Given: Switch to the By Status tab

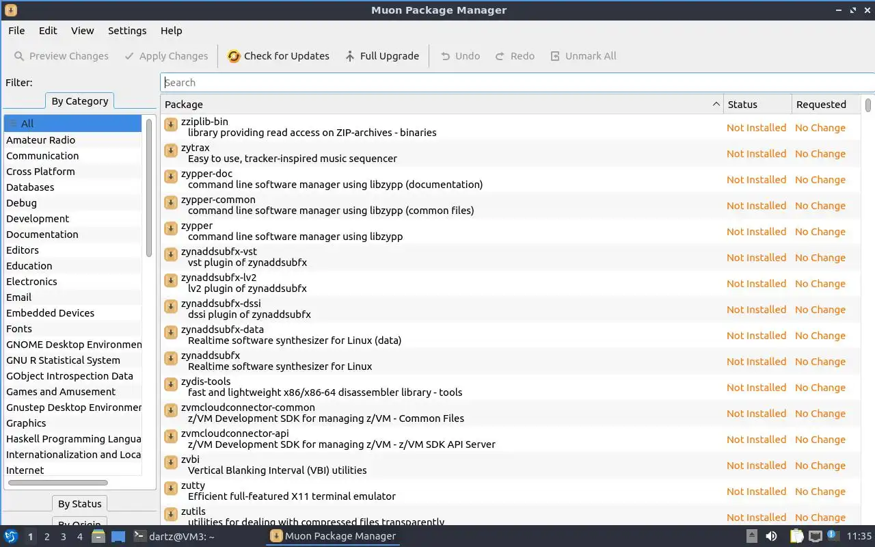Looking at the screenshot, I should pos(80,504).
